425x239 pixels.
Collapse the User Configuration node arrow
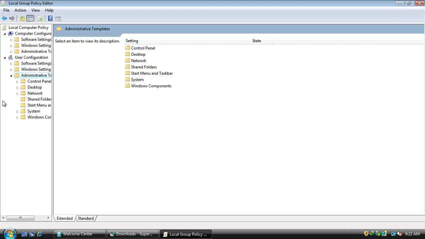5,57
